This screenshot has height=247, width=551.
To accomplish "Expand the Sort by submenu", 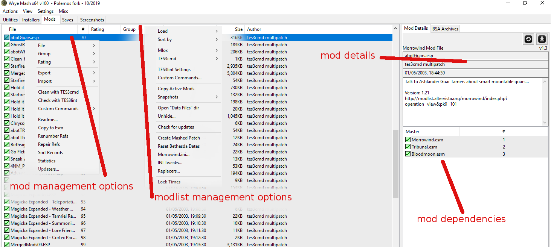I will (183, 39).
